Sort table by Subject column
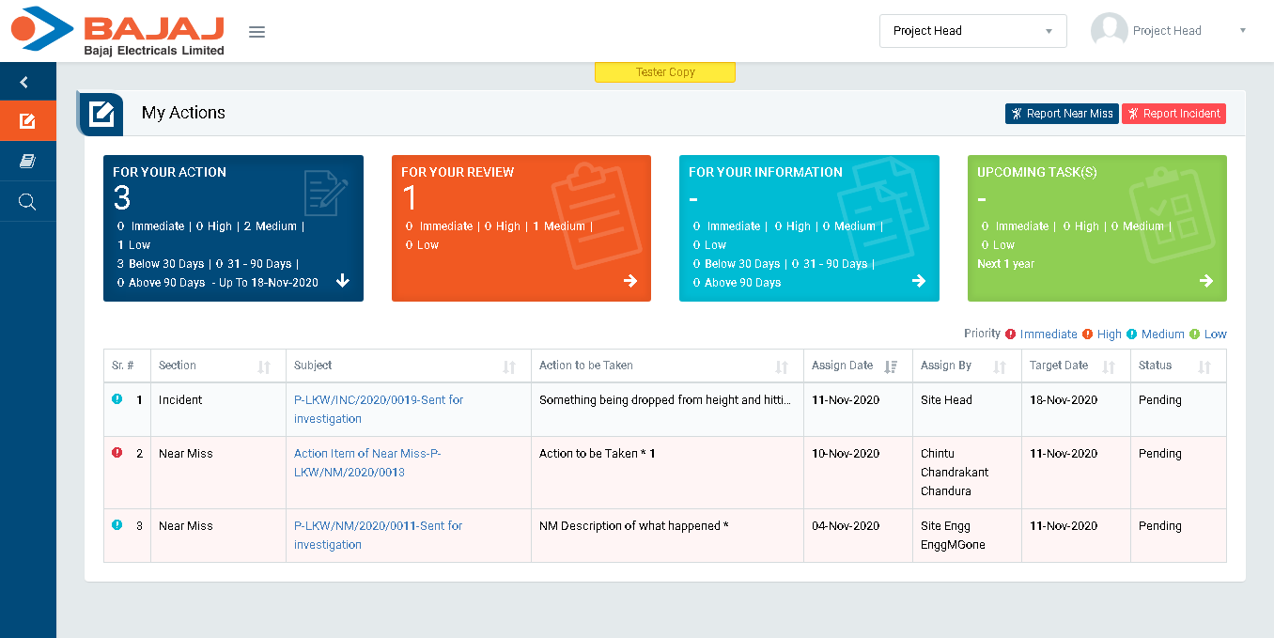This screenshot has height=638, width=1274. 509,366
